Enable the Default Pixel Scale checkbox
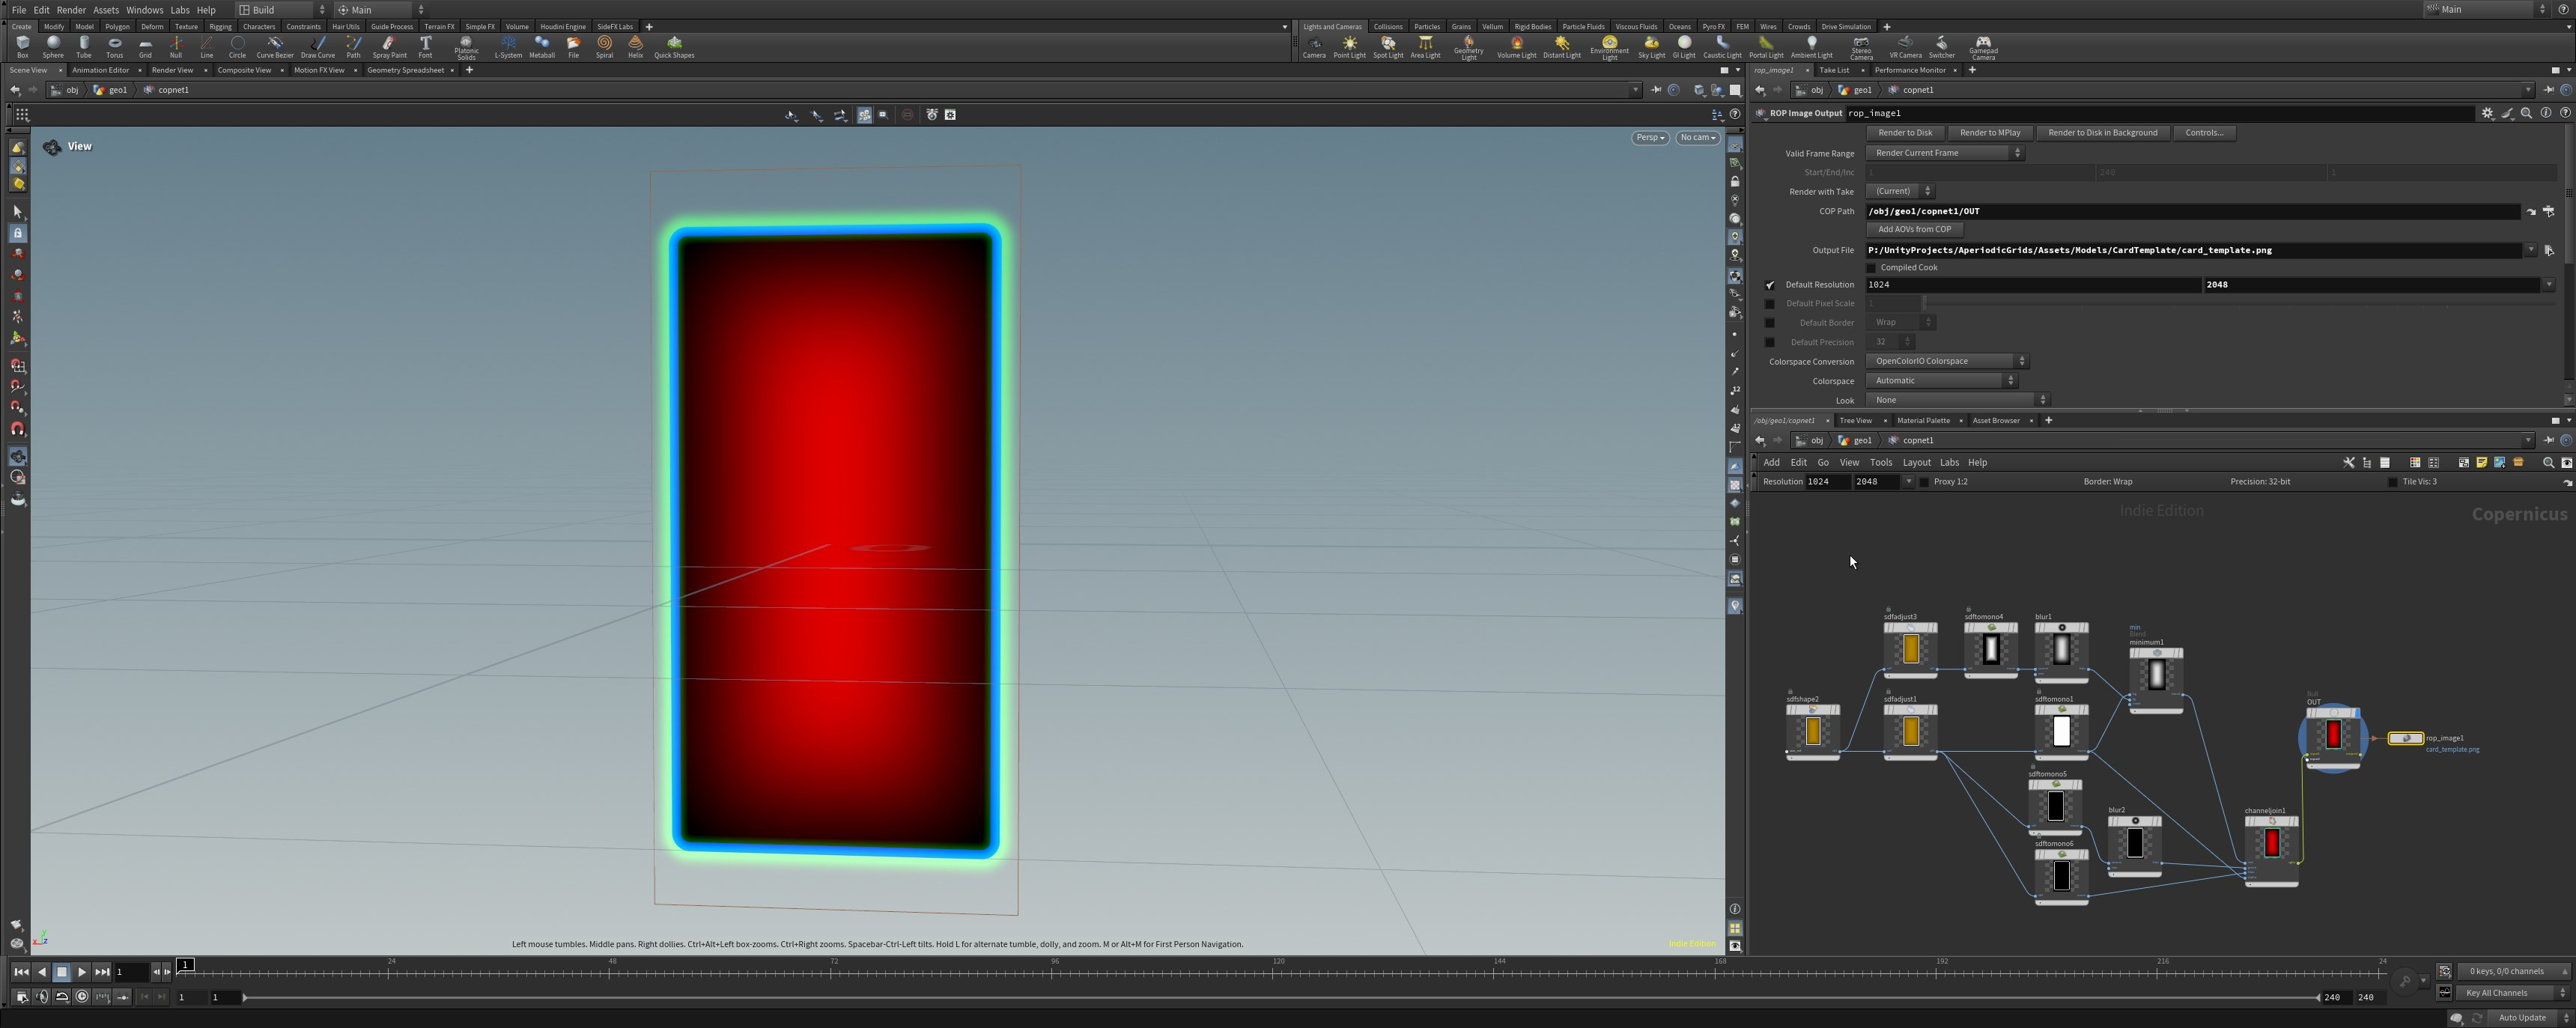Screen dimensions: 2576x1028 [x=1770, y=304]
